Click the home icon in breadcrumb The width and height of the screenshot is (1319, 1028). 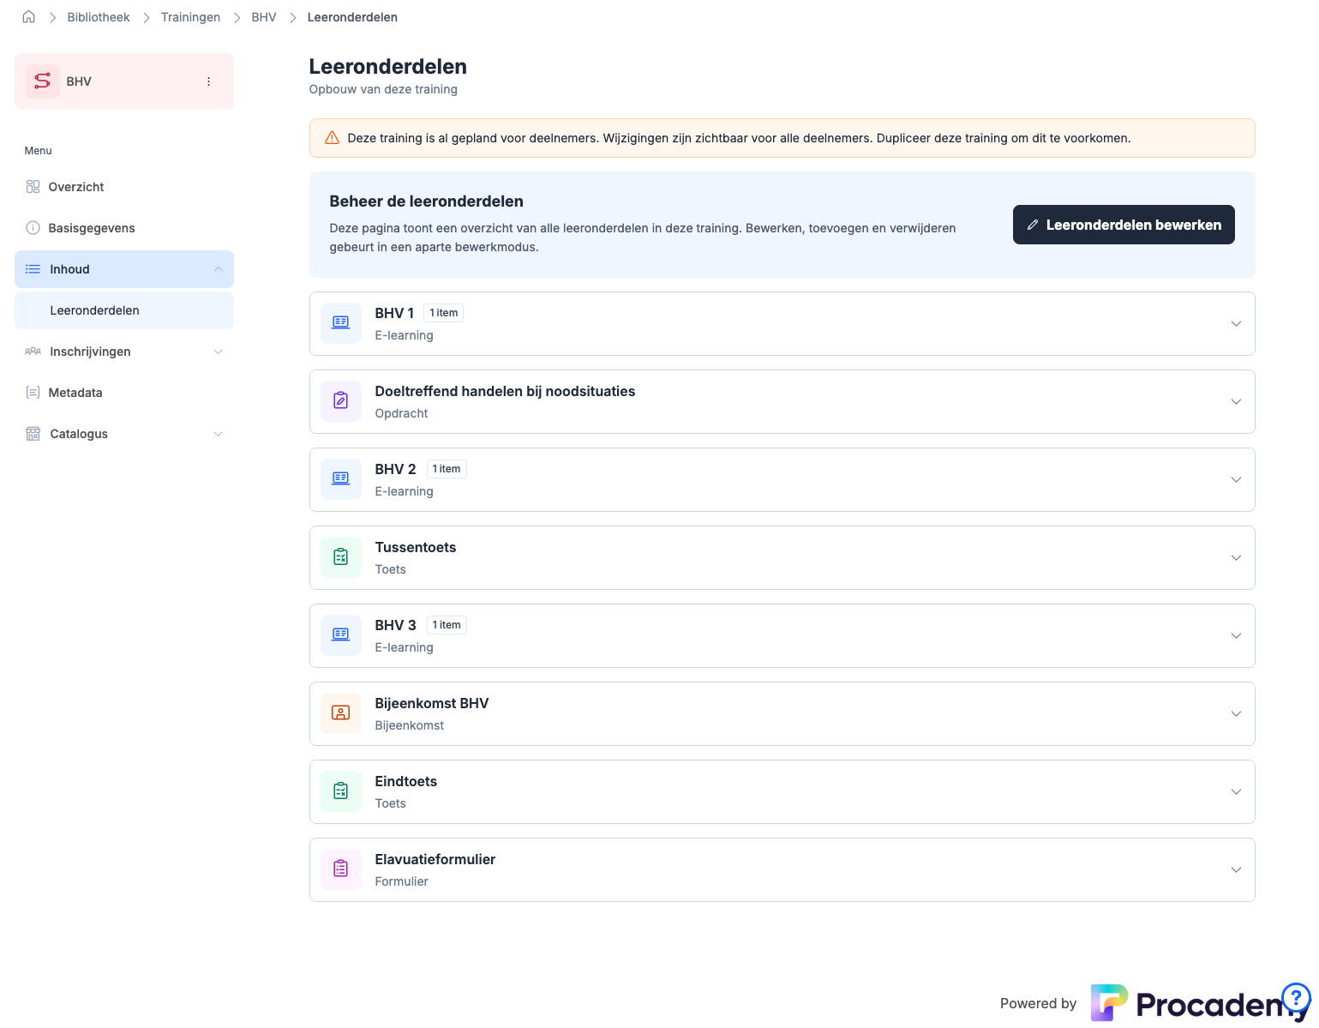(28, 17)
